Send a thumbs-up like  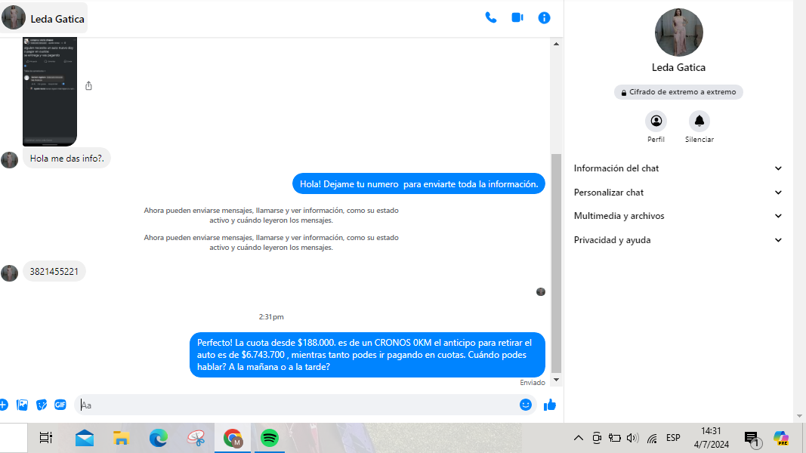click(550, 405)
